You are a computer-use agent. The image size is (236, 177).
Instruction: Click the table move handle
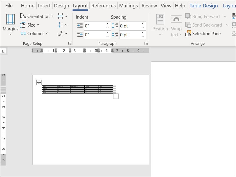point(39,82)
